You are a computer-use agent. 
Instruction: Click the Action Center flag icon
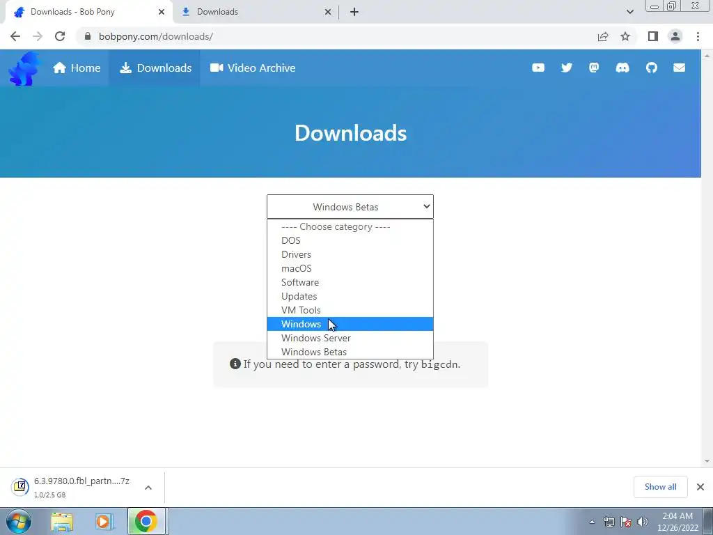pos(626,522)
